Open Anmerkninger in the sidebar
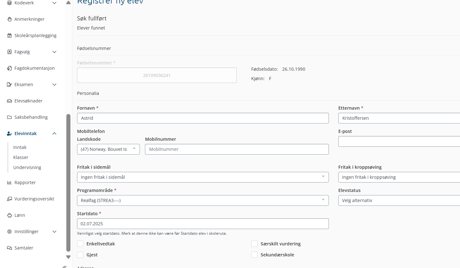460x268 pixels. click(x=29, y=19)
